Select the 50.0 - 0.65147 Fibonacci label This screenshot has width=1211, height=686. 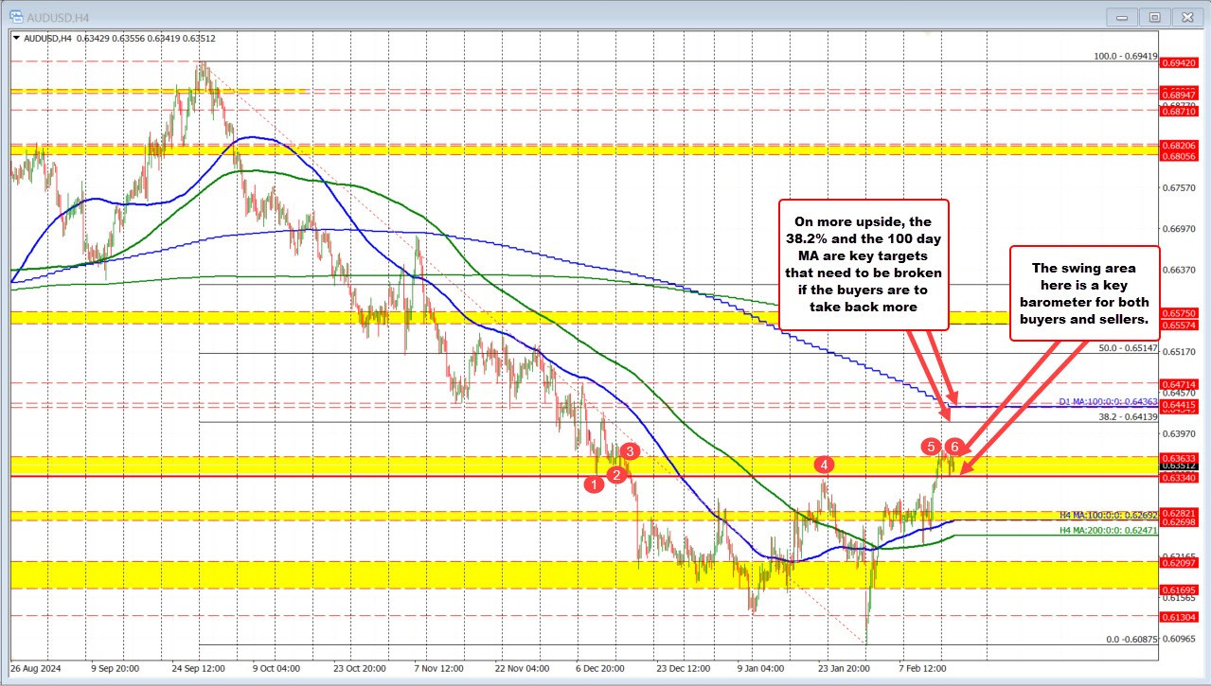pyautogui.click(x=1128, y=348)
